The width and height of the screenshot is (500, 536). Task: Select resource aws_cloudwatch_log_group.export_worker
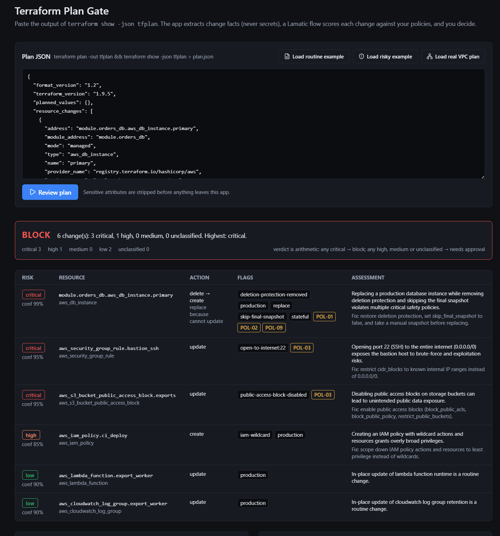coord(113,503)
